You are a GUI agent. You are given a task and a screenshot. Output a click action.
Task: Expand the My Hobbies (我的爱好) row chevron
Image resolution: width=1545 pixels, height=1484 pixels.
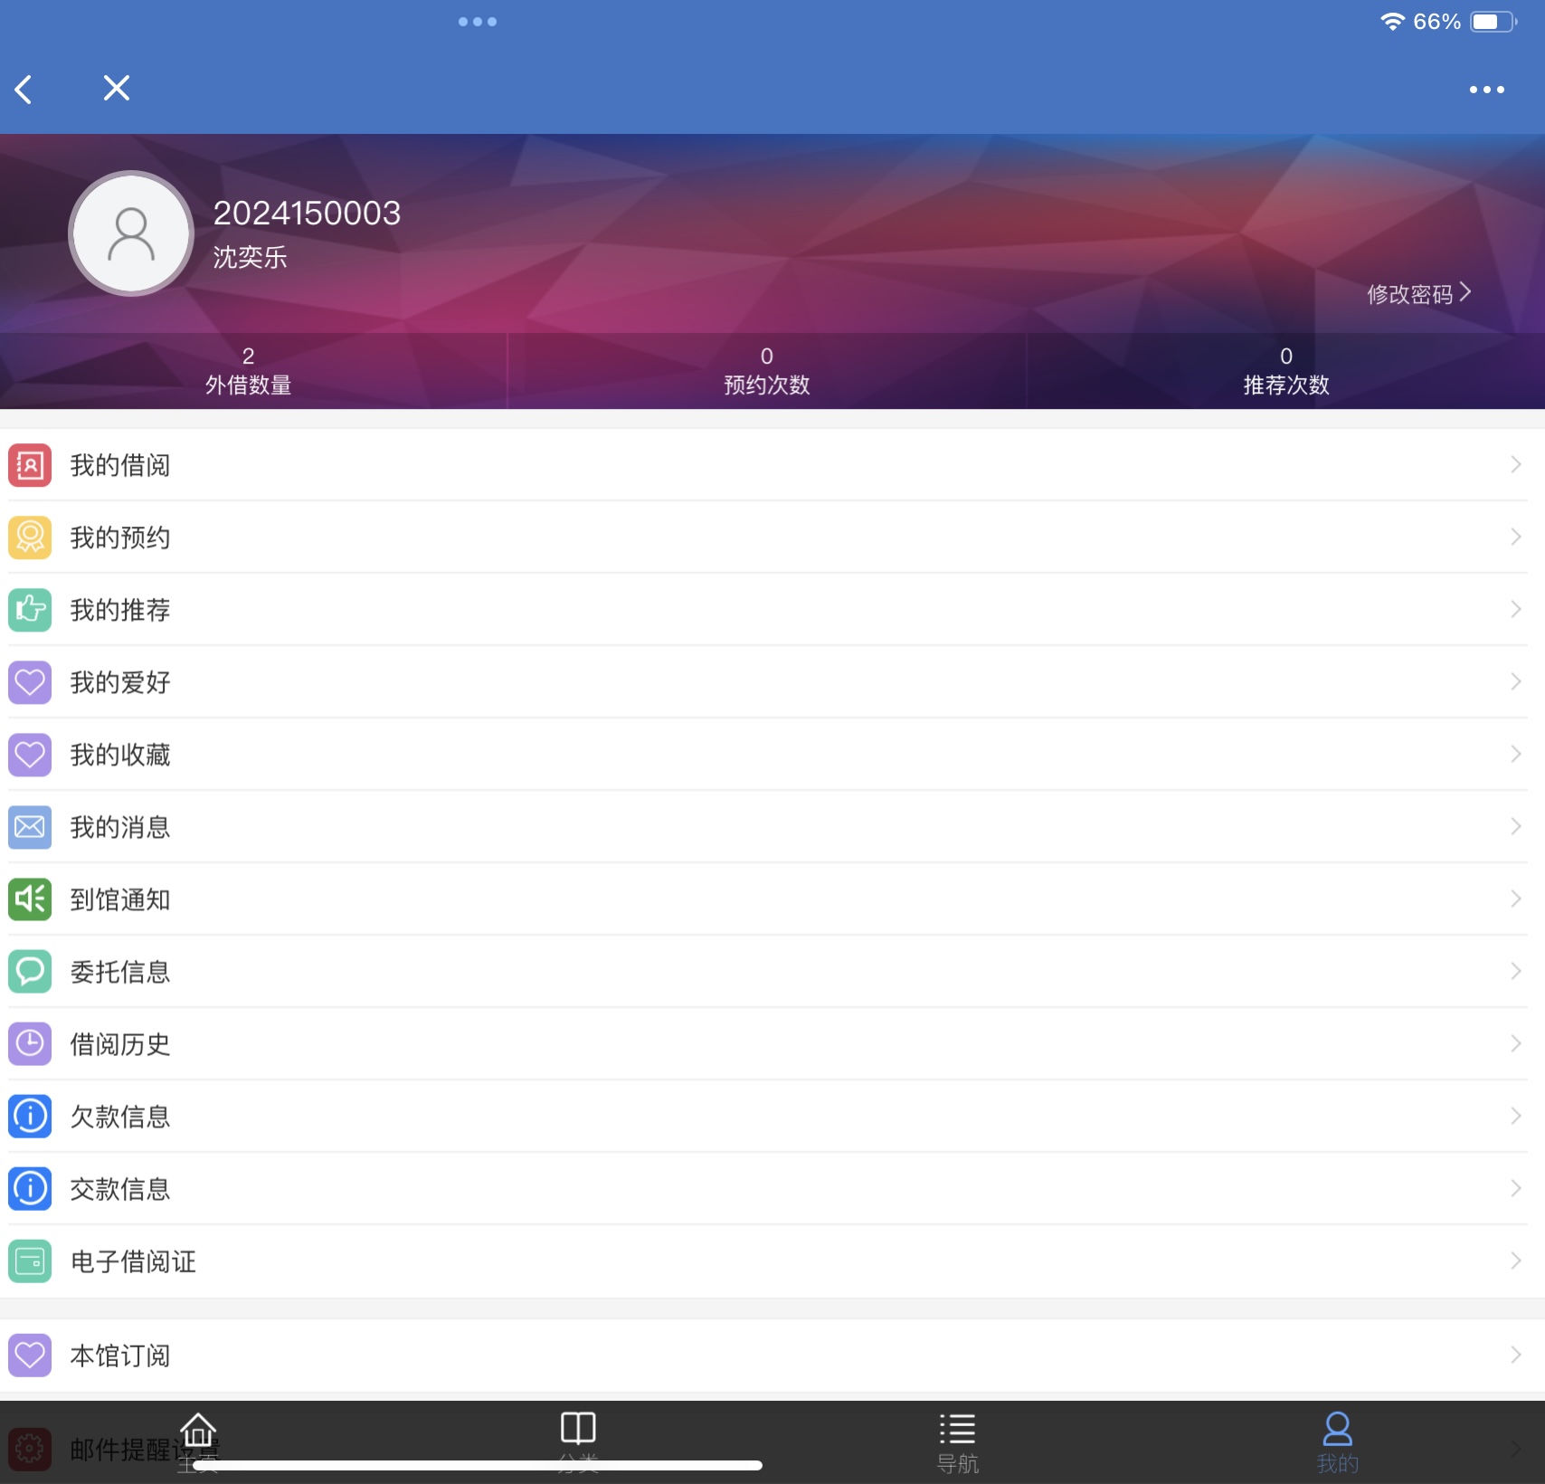point(1515,682)
